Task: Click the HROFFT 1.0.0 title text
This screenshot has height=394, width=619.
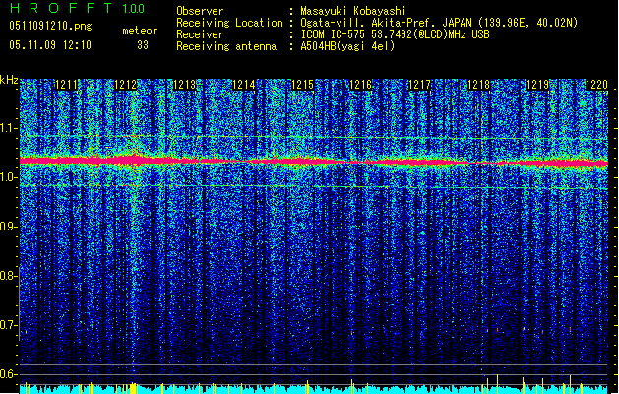Action: click(78, 8)
